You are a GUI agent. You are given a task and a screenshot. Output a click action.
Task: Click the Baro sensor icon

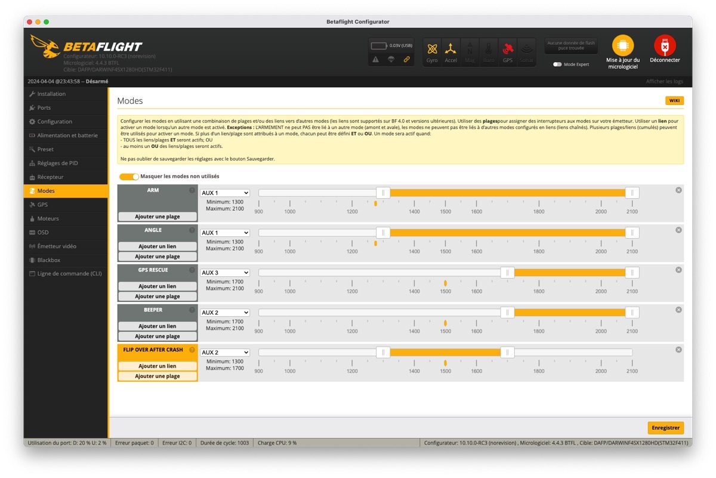tap(489, 53)
